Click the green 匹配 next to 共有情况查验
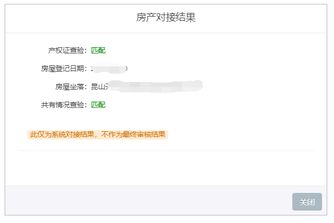The height and width of the screenshot is (223, 334). click(x=98, y=105)
